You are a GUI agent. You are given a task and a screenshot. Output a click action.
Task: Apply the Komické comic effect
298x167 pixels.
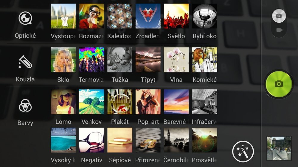pyautogui.click(x=204, y=60)
